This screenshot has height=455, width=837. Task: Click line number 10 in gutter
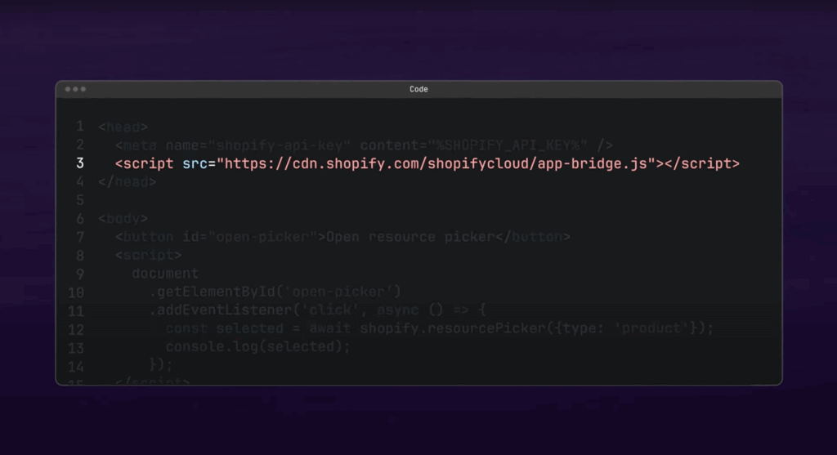76,292
